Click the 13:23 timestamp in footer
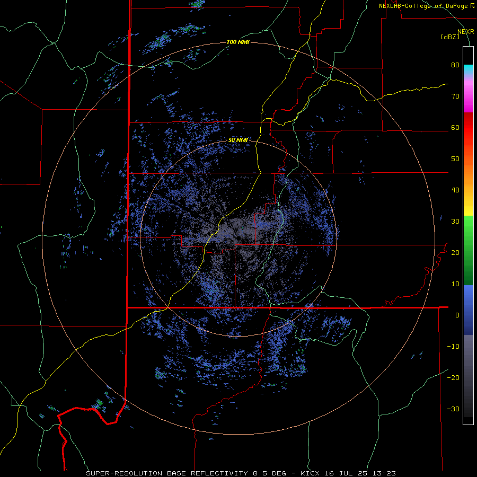The width and height of the screenshot is (477, 477). (x=384, y=473)
